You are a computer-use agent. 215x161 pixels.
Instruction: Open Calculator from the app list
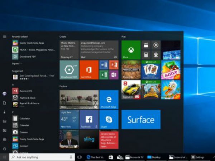click(25, 118)
